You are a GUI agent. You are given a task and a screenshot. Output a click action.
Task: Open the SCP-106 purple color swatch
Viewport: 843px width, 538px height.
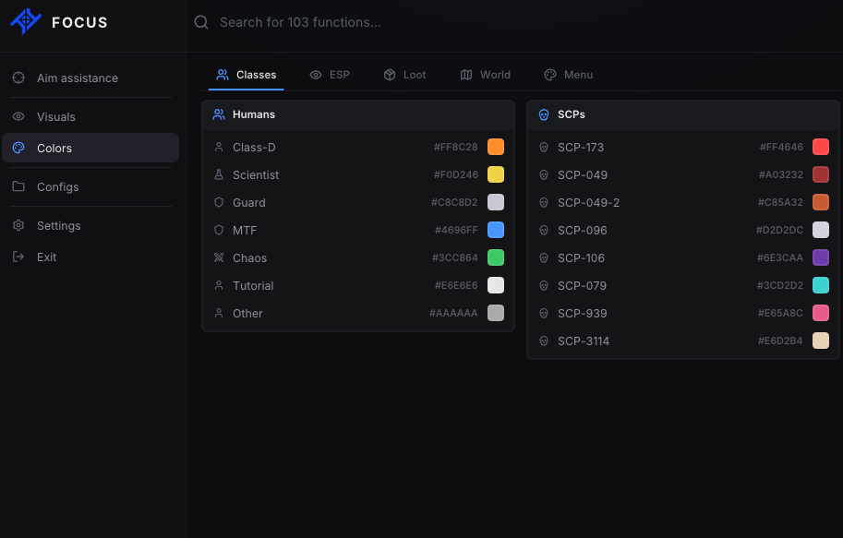[x=821, y=257]
